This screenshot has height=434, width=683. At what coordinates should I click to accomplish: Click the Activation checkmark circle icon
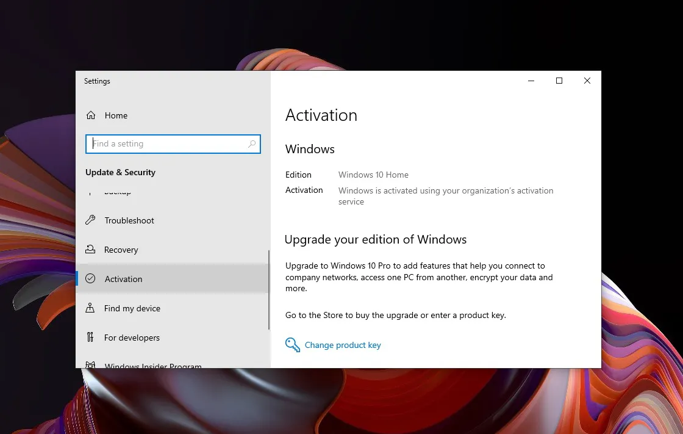coord(90,279)
